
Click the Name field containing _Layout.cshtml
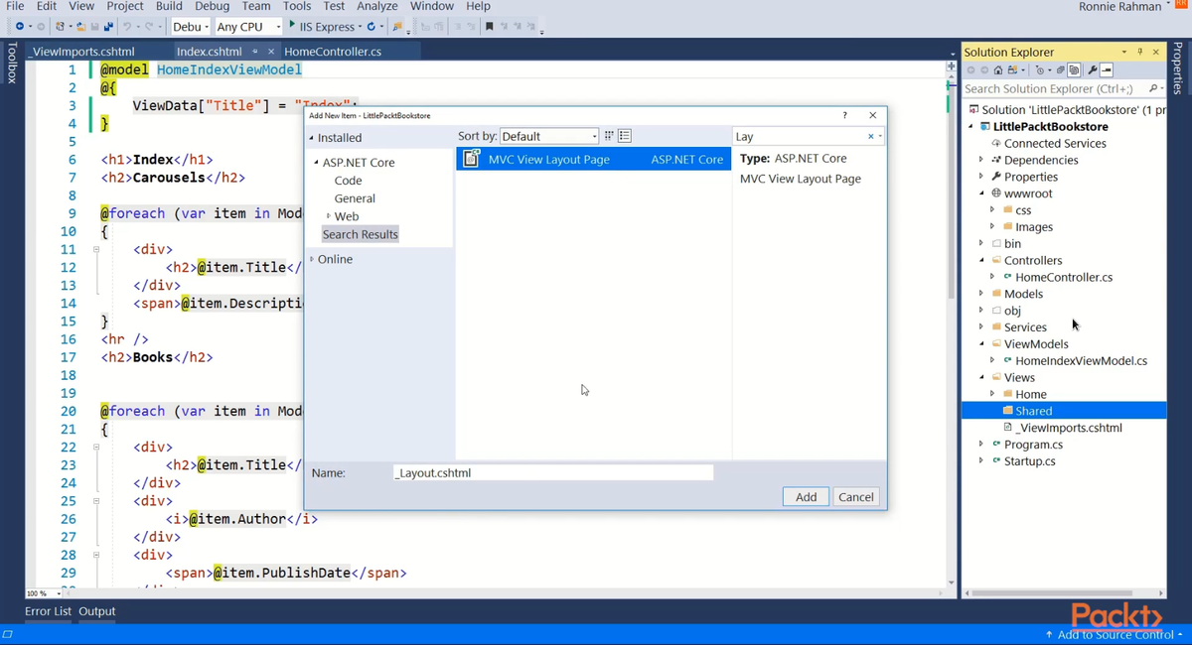[553, 472]
